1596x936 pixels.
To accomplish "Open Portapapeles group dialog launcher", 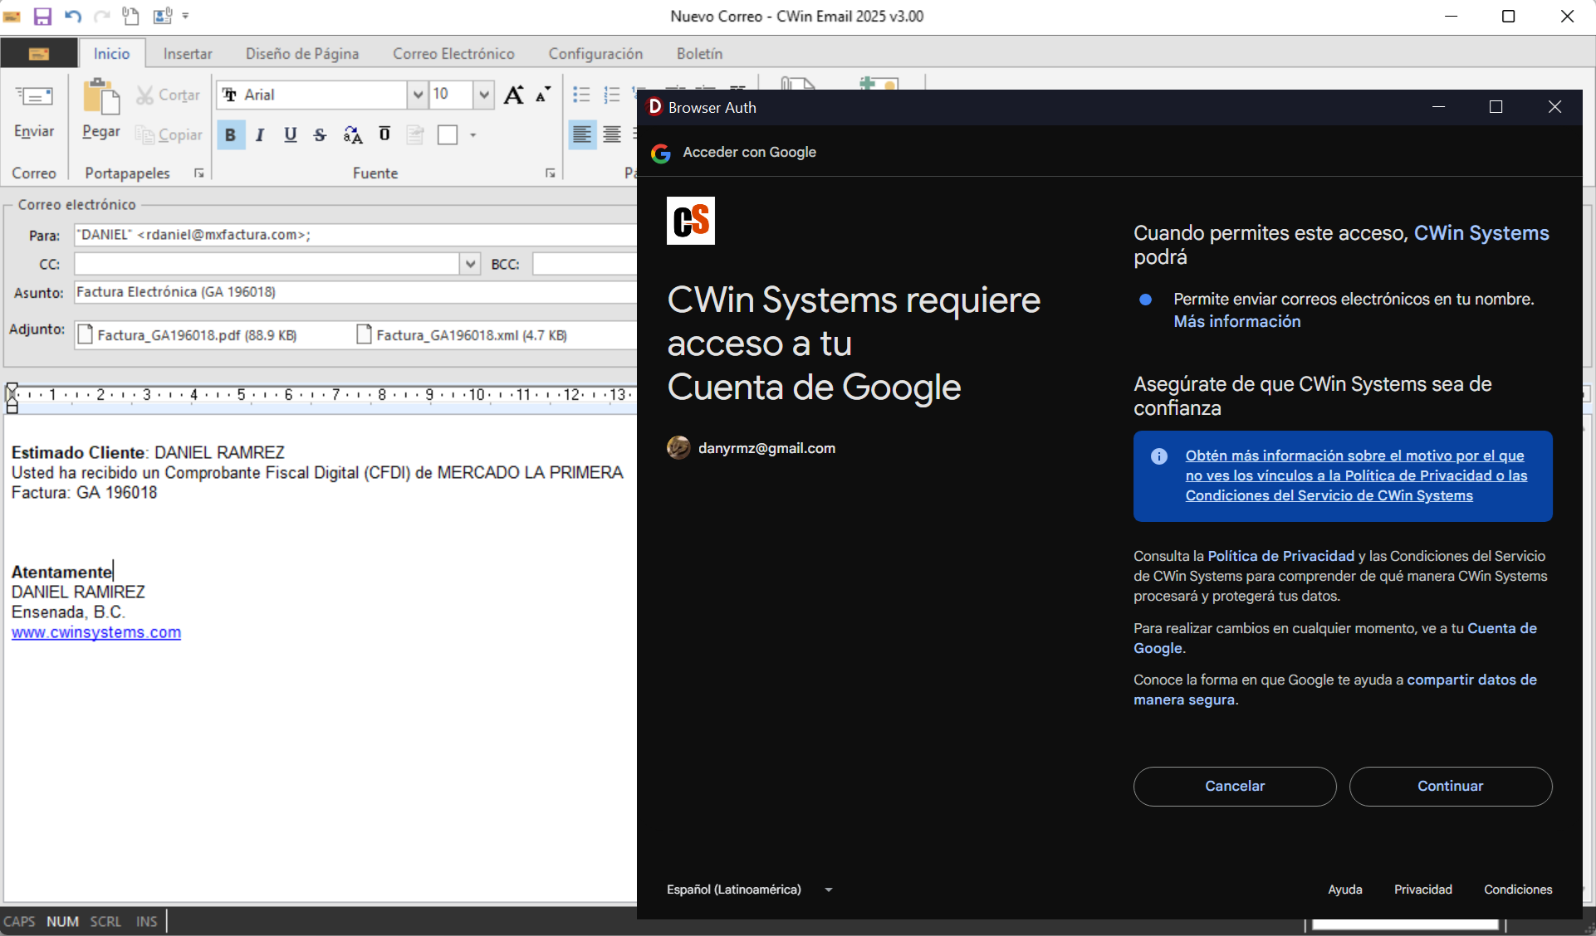I will 199,173.
